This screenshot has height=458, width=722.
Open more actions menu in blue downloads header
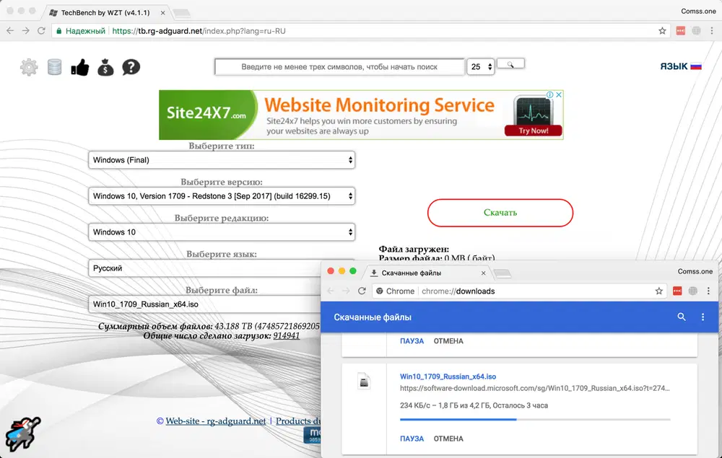703,317
